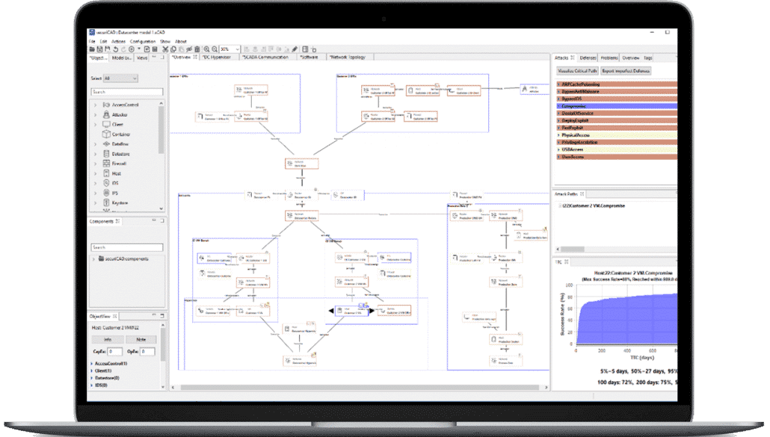Expand the Firewall tree node
The width and height of the screenshot is (770, 437).
pyautogui.click(x=95, y=164)
